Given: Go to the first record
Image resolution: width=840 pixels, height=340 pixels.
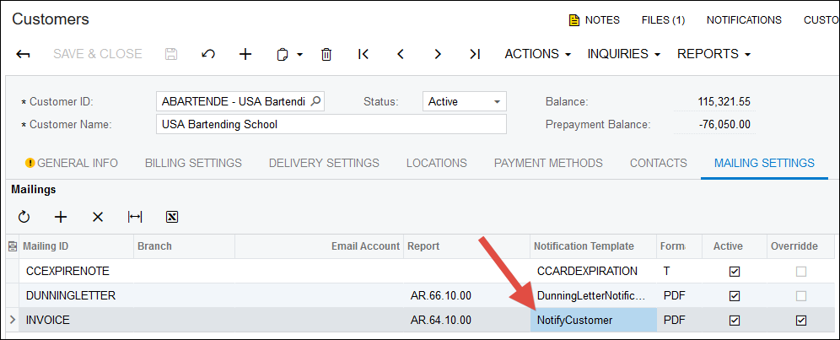Looking at the screenshot, I should click(x=363, y=54).
